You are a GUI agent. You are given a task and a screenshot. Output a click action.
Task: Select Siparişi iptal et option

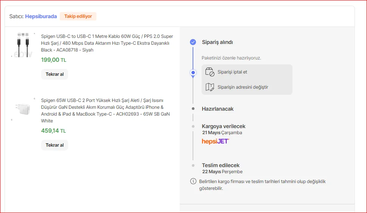pos(232,72)
